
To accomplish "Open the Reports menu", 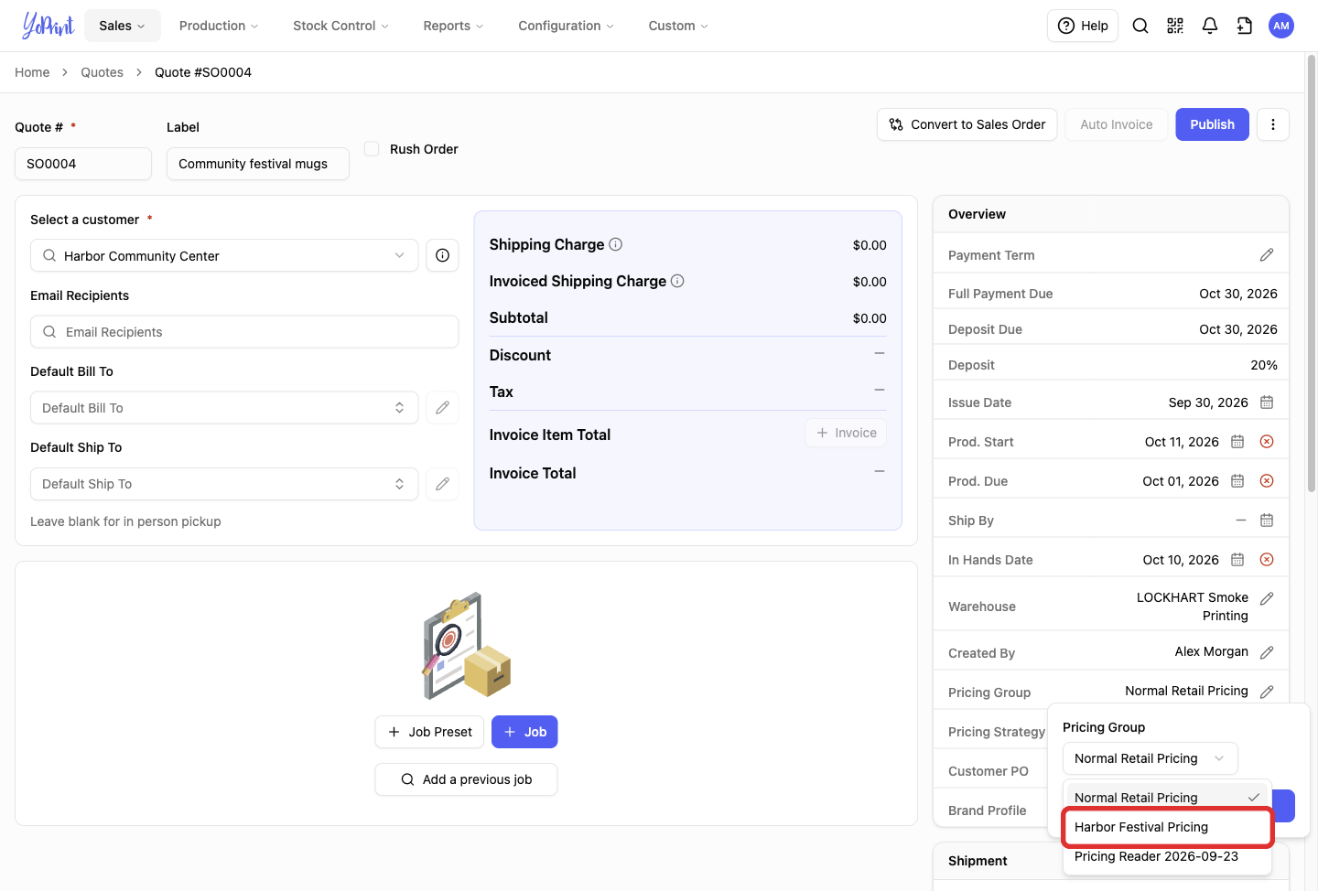I will (453, 26).
